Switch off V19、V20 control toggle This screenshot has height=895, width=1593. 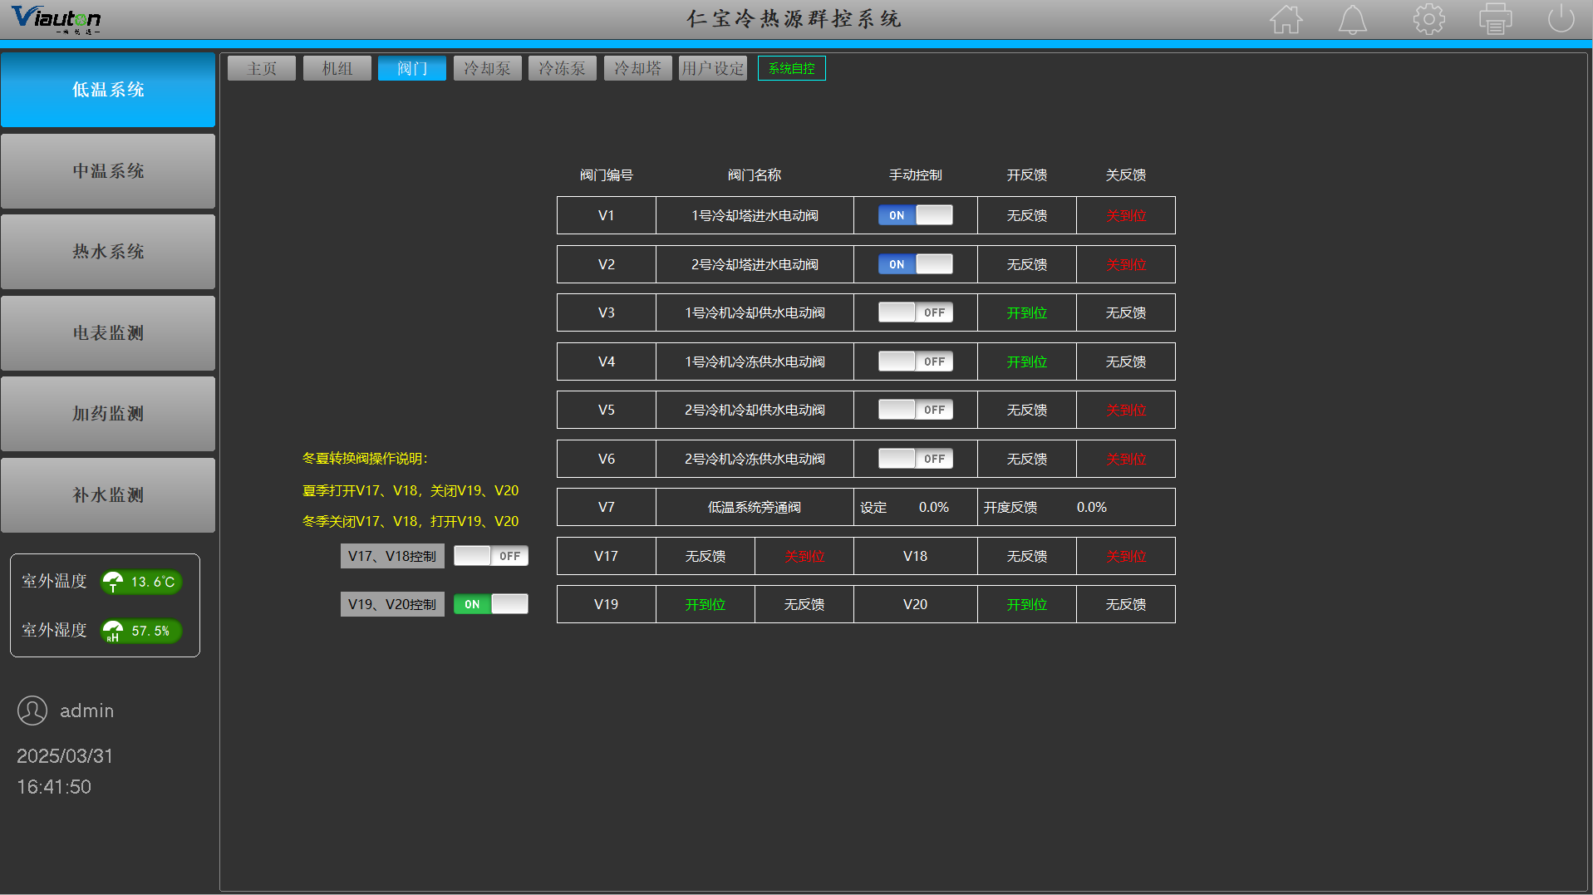click(x=490, y=604)
